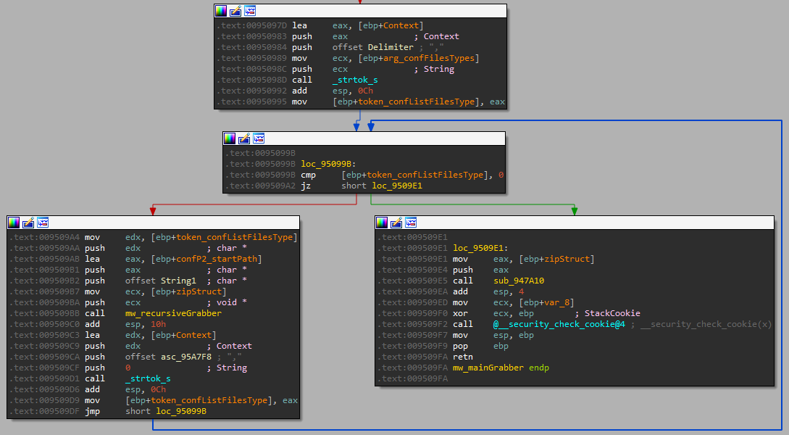789x435 pixels.
Task: Select _strtok_s call at address 0095098D
Action: pyautogui.click(x=355, y=80)
